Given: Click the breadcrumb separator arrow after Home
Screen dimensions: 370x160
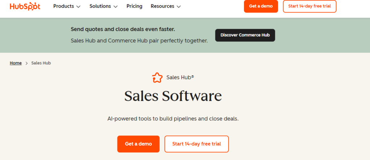Looking at the screenshot, I should (26, 63).
